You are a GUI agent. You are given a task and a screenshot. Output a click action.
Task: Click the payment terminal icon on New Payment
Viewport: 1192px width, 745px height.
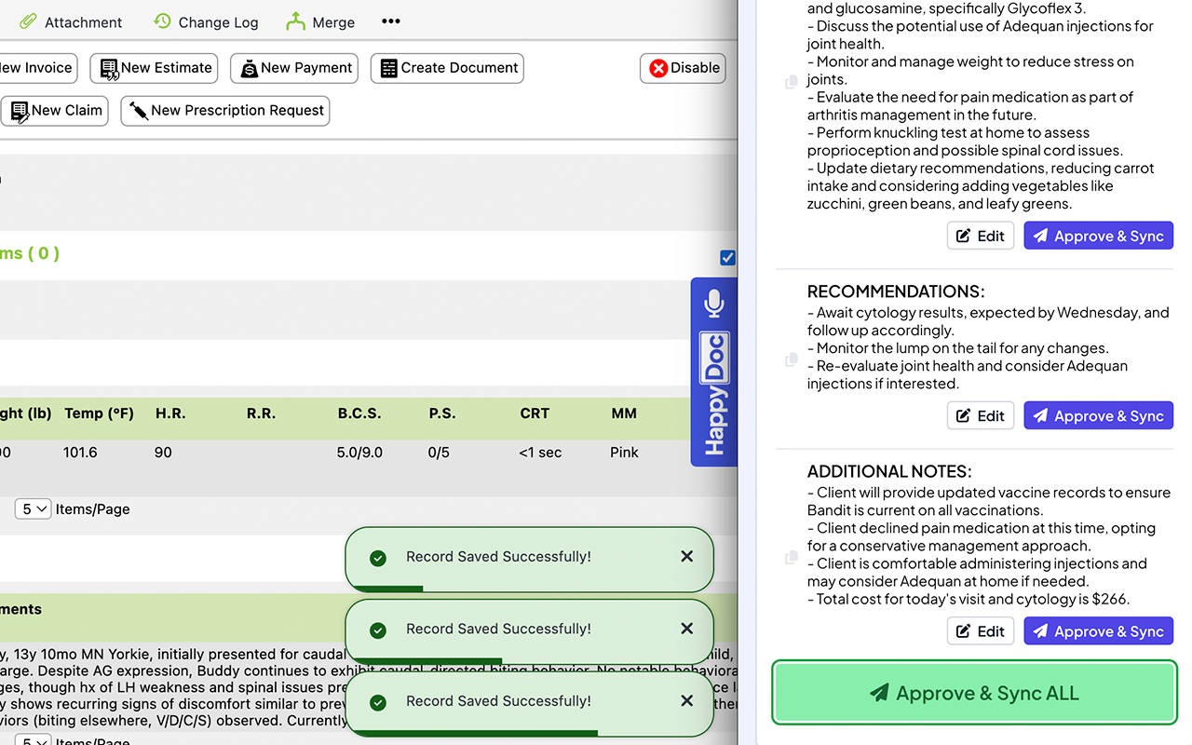tap(249, 67)
